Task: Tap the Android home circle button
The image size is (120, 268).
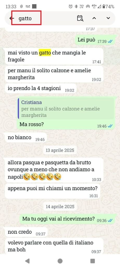Action: point(60,261)
